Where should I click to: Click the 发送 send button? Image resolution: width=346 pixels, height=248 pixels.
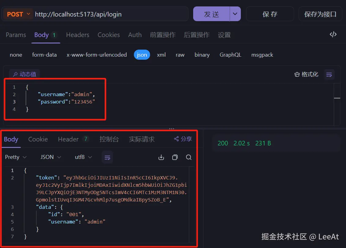point(212,14)
